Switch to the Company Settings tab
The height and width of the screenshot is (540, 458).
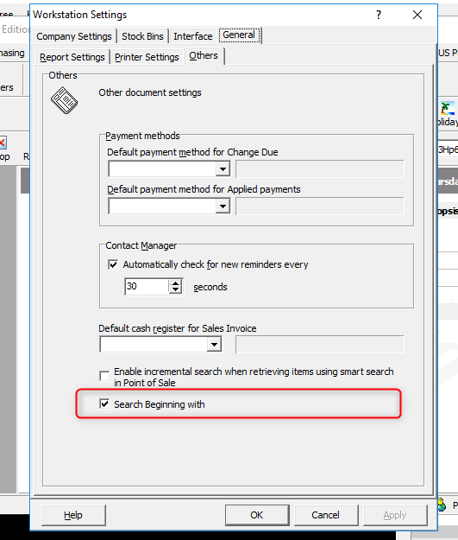(74, 36)
